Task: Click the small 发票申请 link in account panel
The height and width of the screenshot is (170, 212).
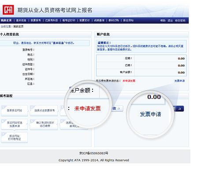Action: (179, 81)
